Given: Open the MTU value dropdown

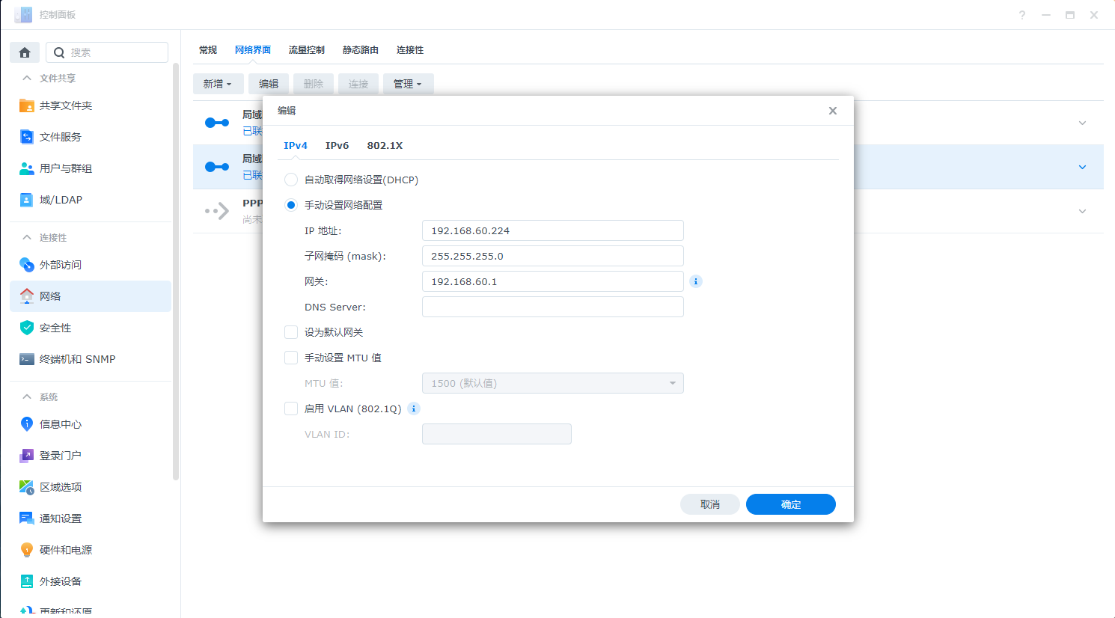Looking at the screenshot, I should tap(552, 383).
